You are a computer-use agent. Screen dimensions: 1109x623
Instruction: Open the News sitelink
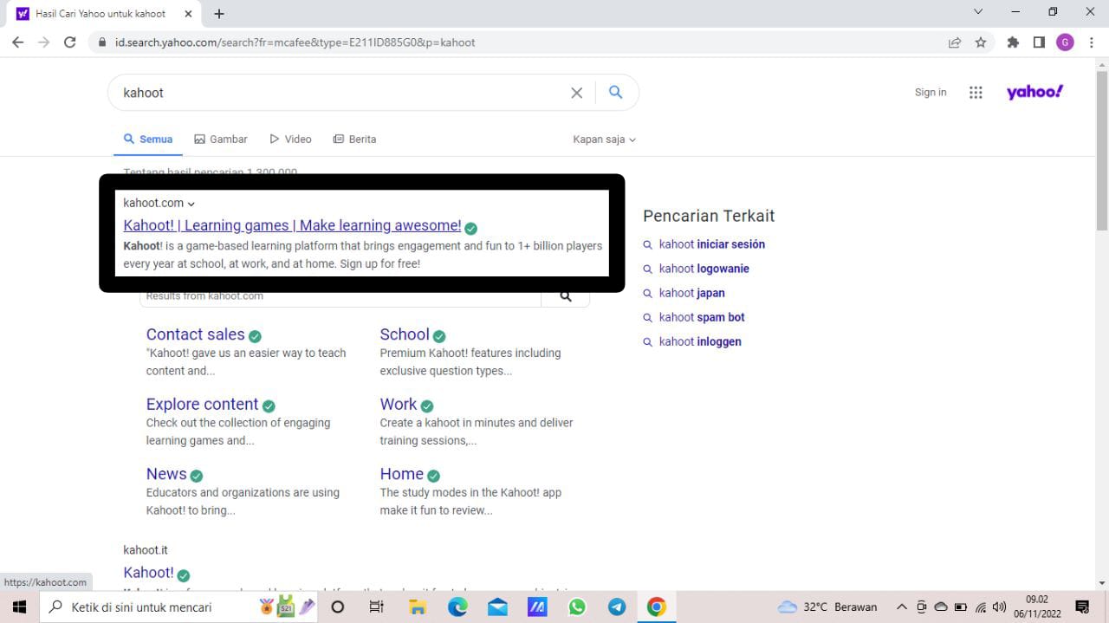point(166,474)
